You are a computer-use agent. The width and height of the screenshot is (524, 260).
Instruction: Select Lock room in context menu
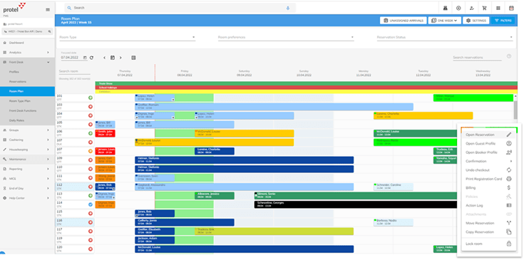click(x=488, y=244)
